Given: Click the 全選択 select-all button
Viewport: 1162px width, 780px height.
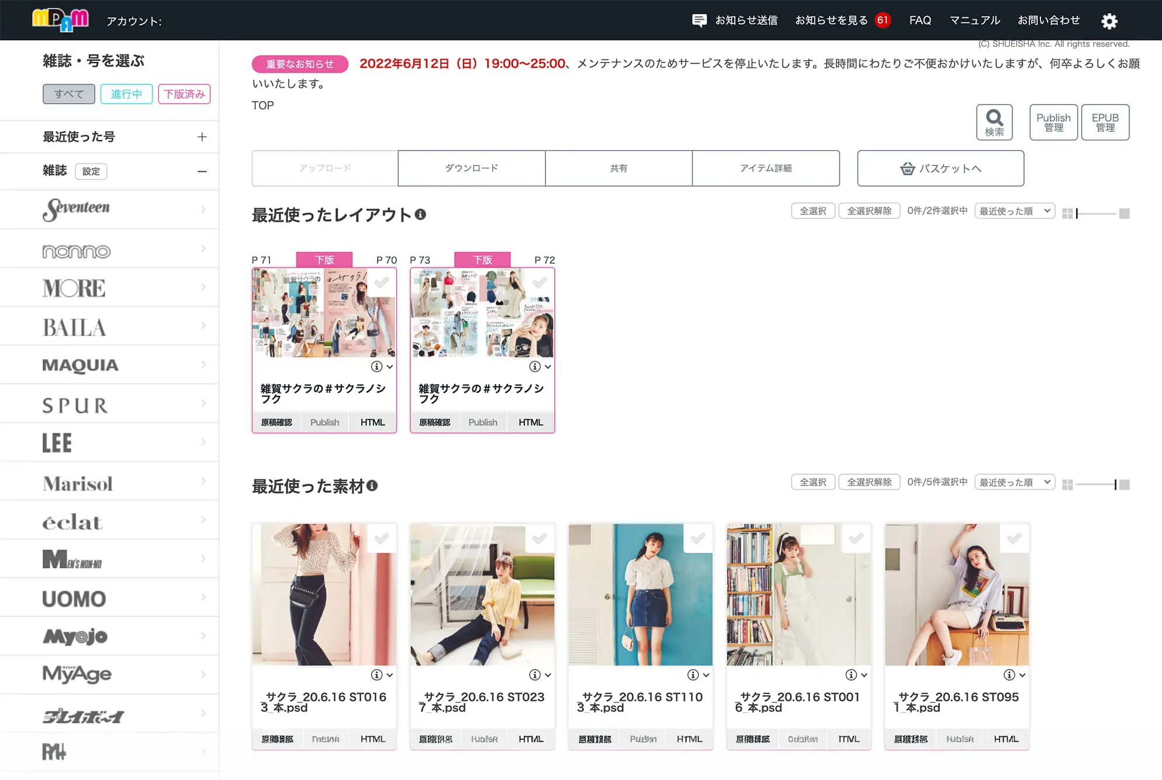Looking at the screenshot, I should (812, 210).
